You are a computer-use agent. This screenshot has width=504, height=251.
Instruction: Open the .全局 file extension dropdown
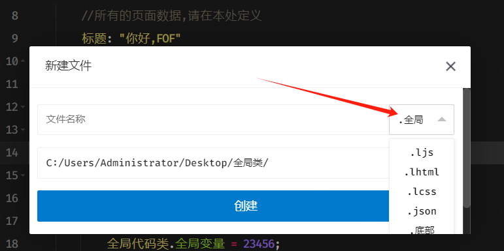pyautogui.click(x=422, y=119)
